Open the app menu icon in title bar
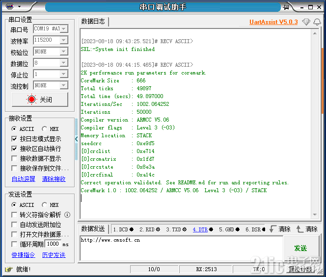 point(9,7)
